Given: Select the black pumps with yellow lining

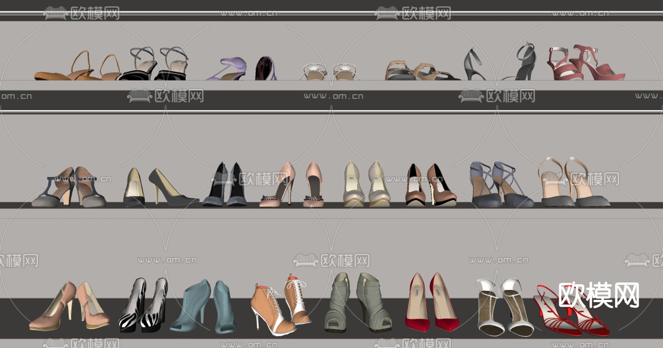Looking at the screenshot, I should [x=161, y=187].
